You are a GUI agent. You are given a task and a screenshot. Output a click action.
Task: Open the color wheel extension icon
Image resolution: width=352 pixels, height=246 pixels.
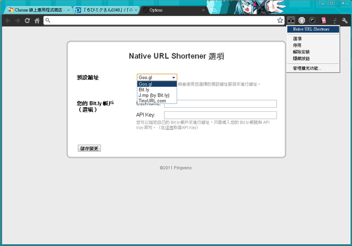click(x=312, y=20)
